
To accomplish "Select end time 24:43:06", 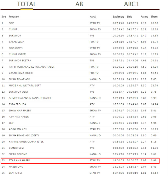I will tap(132, 61).
